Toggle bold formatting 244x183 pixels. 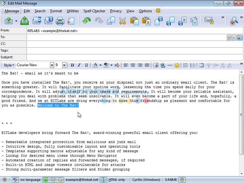point(72,65)
